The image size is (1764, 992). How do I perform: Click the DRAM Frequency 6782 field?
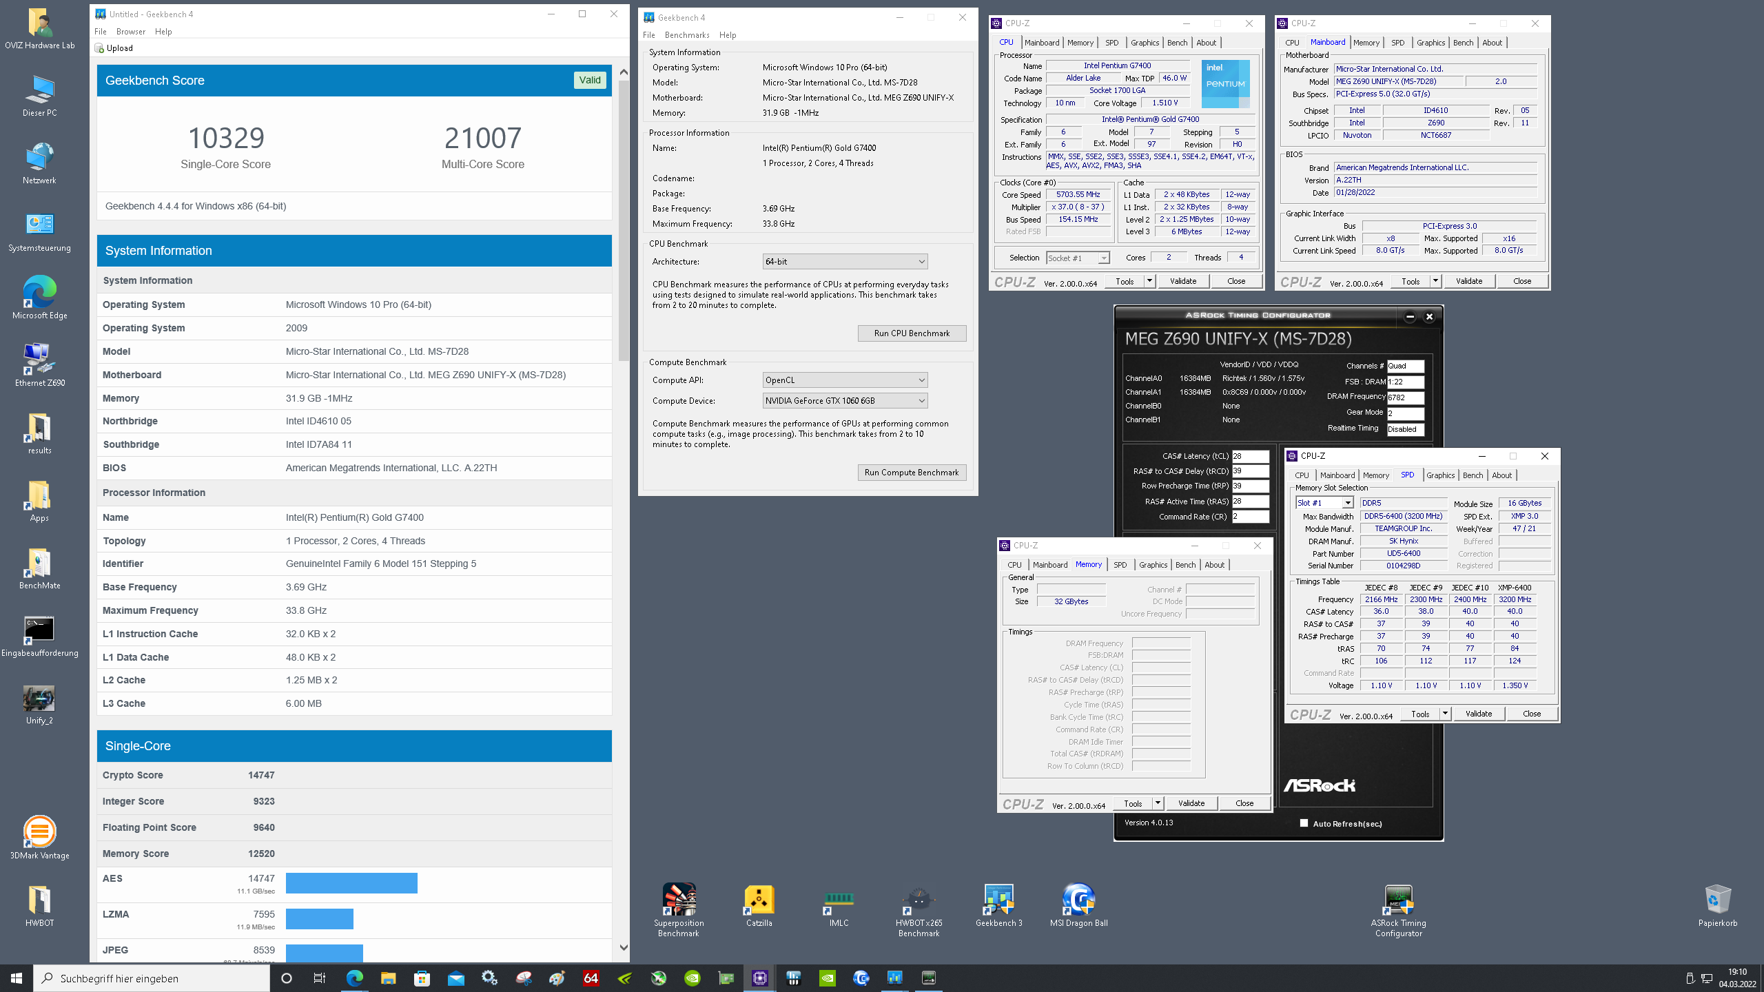tap(1405, 397)
